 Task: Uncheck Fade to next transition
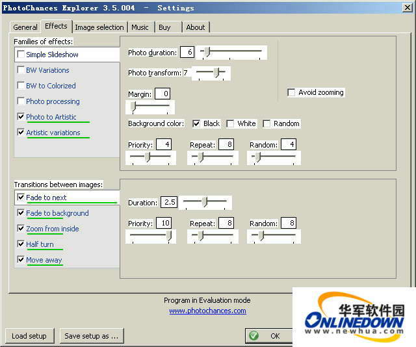tap(21, 197)
